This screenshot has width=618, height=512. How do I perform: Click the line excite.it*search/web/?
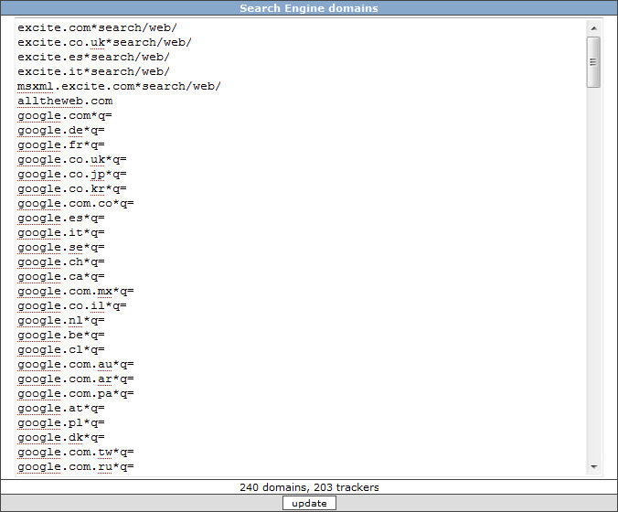[93, 71]
